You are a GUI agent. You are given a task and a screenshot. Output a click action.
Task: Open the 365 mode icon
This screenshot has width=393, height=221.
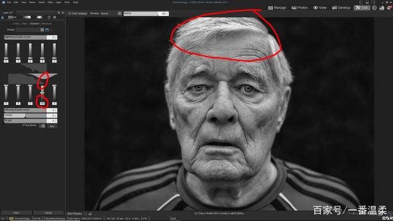[374, 8]
